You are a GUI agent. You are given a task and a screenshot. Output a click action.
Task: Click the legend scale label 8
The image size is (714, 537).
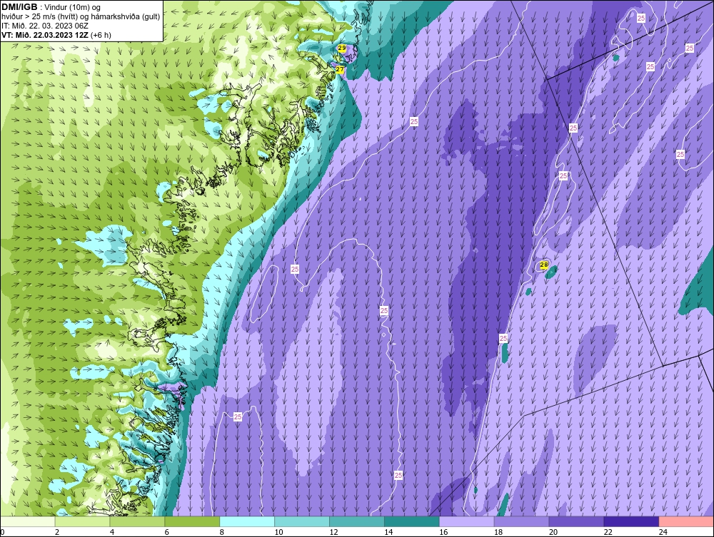pos(222,532)
